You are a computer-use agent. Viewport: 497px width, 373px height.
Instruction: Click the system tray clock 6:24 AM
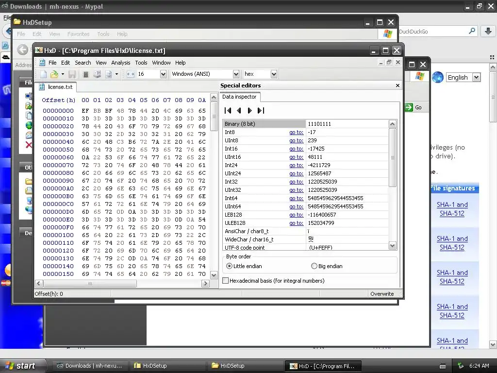click(479, 366)
